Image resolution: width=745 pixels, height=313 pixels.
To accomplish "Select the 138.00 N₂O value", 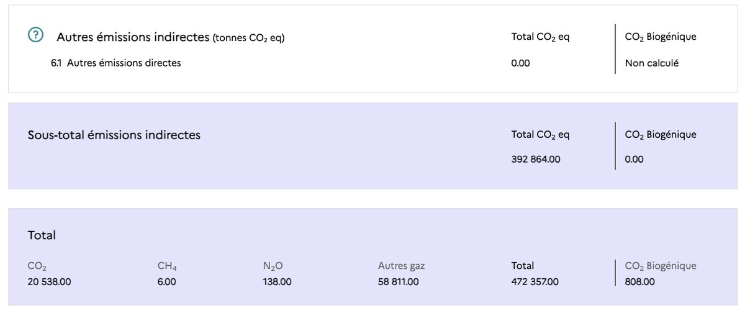I will coord(278,282).
